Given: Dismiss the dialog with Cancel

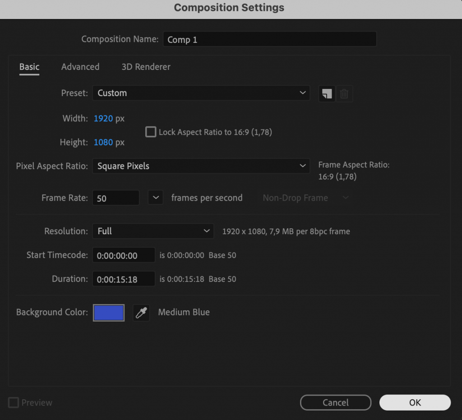Looking at the screenshot, I should 335,402.
